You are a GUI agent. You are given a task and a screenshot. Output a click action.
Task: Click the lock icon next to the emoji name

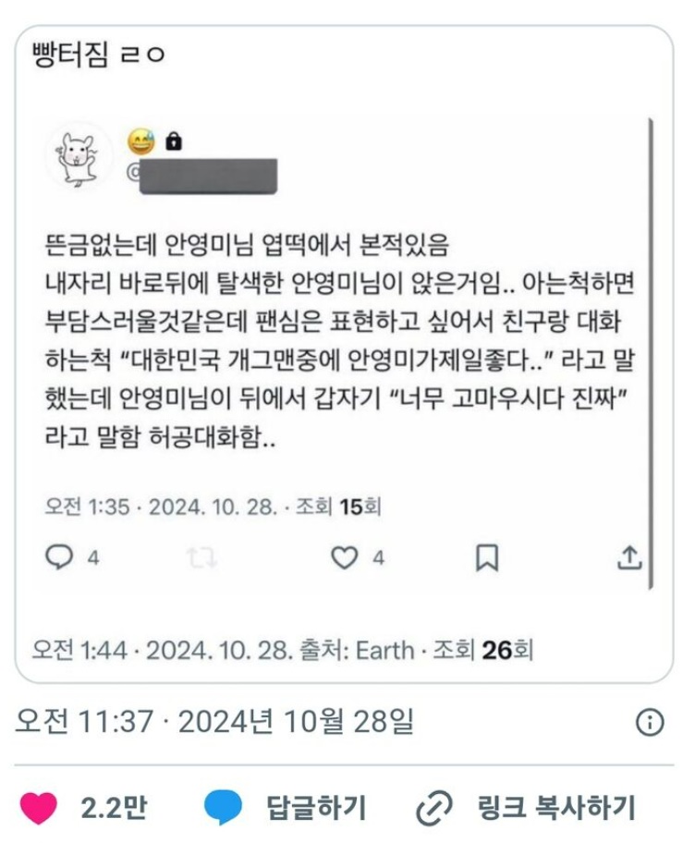[x=173, y=142]
